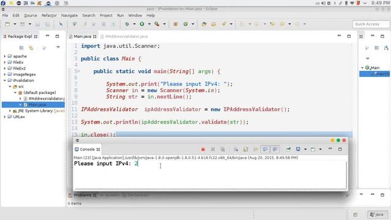Click the Display Selected Console icon
Screen dimensions: 391x220
(x=298, y=149)
